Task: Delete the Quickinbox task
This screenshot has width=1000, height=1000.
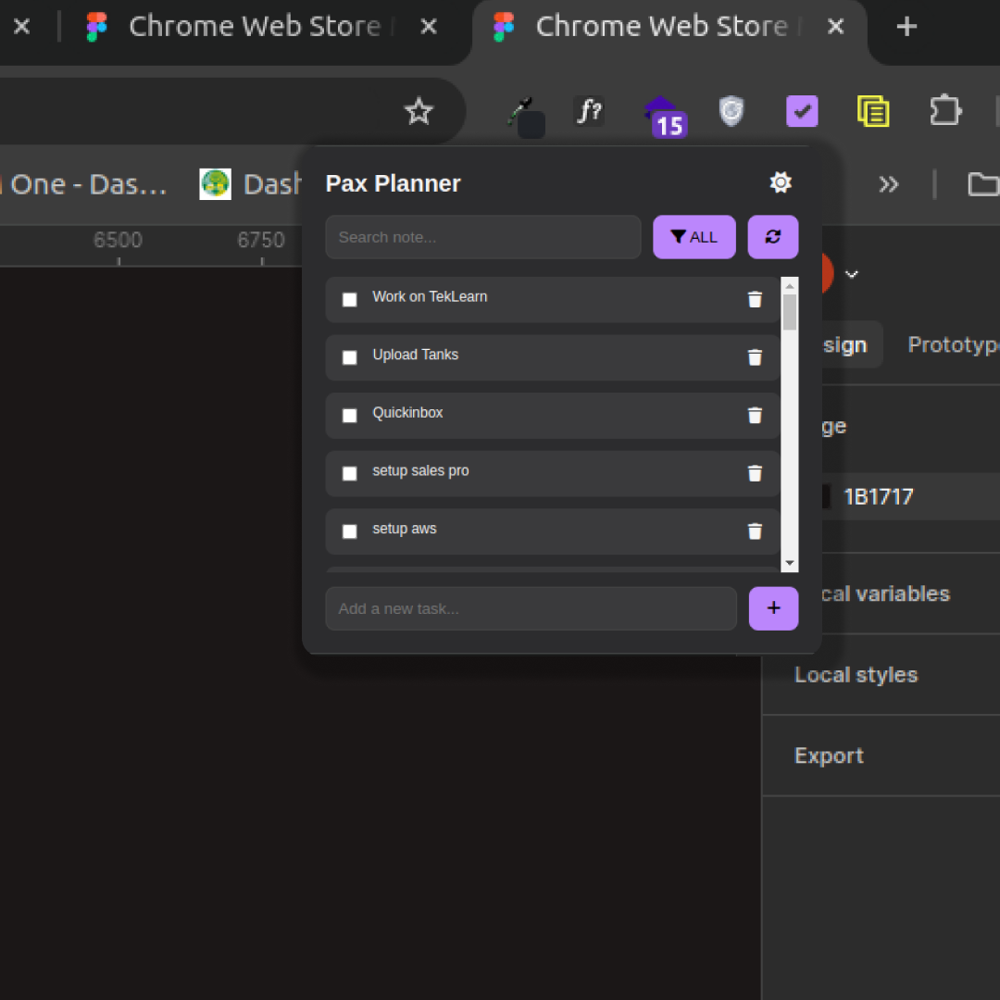Action: [x=755, y=415]
